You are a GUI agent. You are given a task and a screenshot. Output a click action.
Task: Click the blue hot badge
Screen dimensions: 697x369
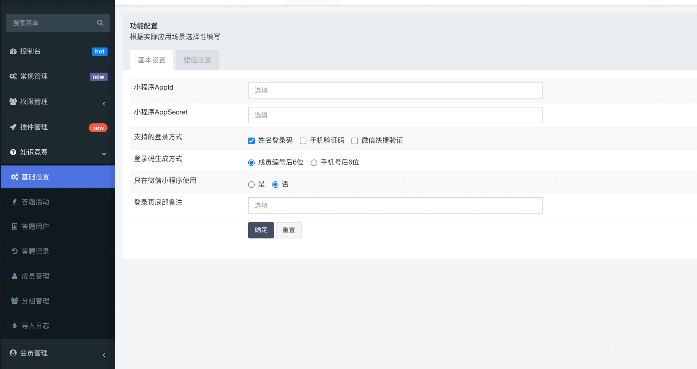[x=100, y=52]
